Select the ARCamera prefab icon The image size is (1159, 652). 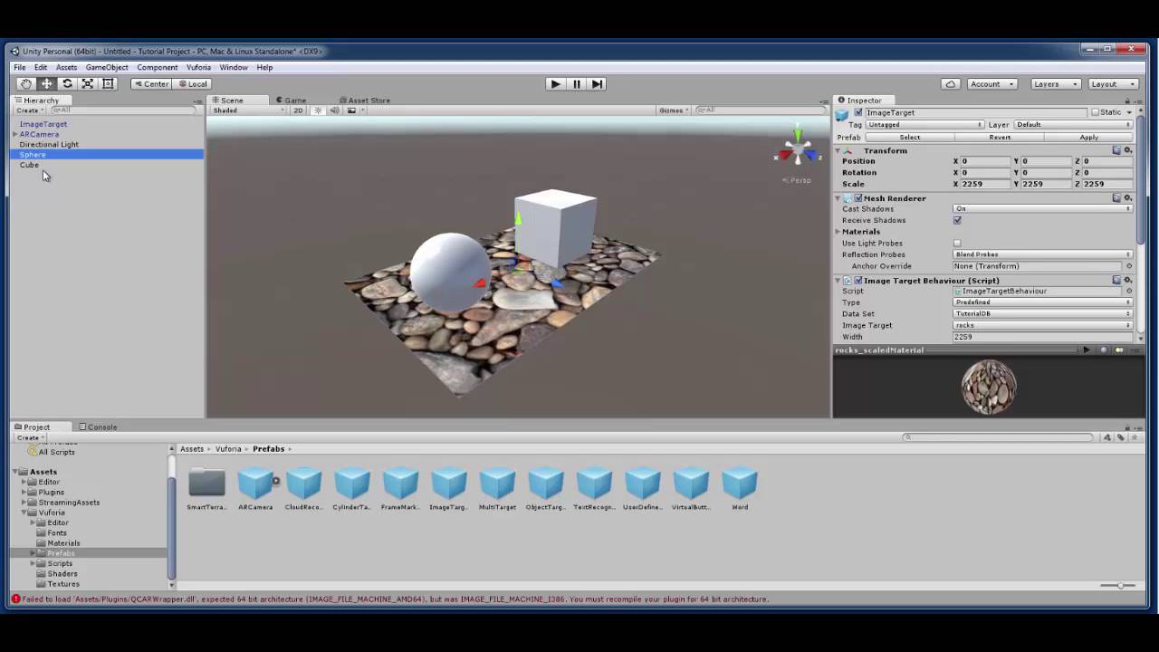point(255,484)
